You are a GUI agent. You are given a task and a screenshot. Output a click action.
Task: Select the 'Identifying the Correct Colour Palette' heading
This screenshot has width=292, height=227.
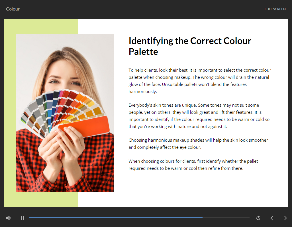pos(190,46)
